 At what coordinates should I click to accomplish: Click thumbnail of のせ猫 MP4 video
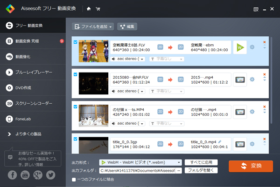pyautogui.click(x=93, y=116)
